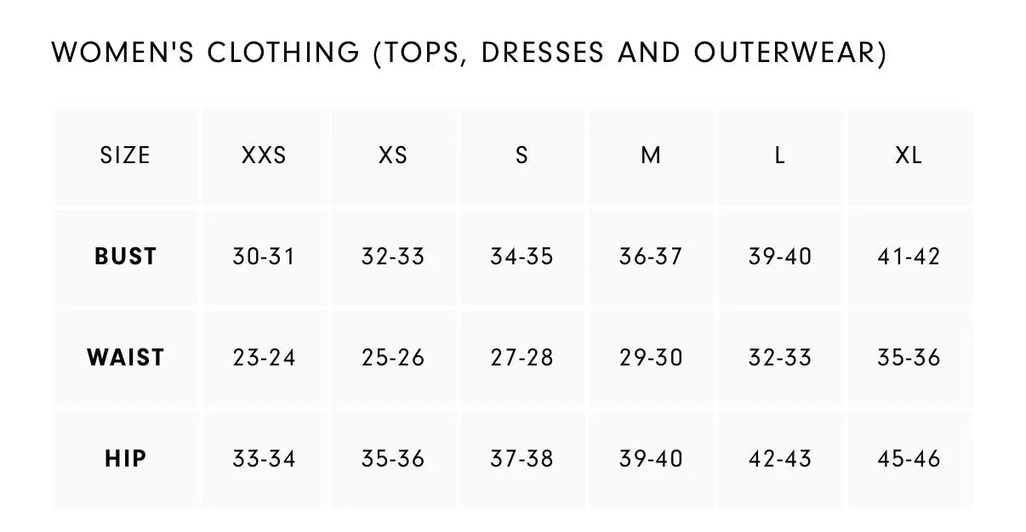Click the Women's Clothing chart title
Viewport: 1026px width, 532px height.
click(469, 54)
